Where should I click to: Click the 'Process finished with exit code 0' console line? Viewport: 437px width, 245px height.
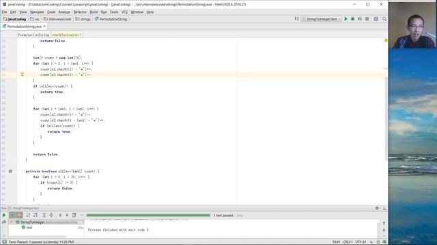[118, 230]
